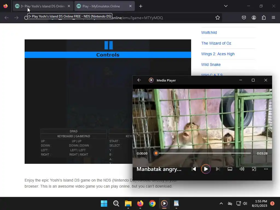Go forward one page in Firefox

(16, 18)
